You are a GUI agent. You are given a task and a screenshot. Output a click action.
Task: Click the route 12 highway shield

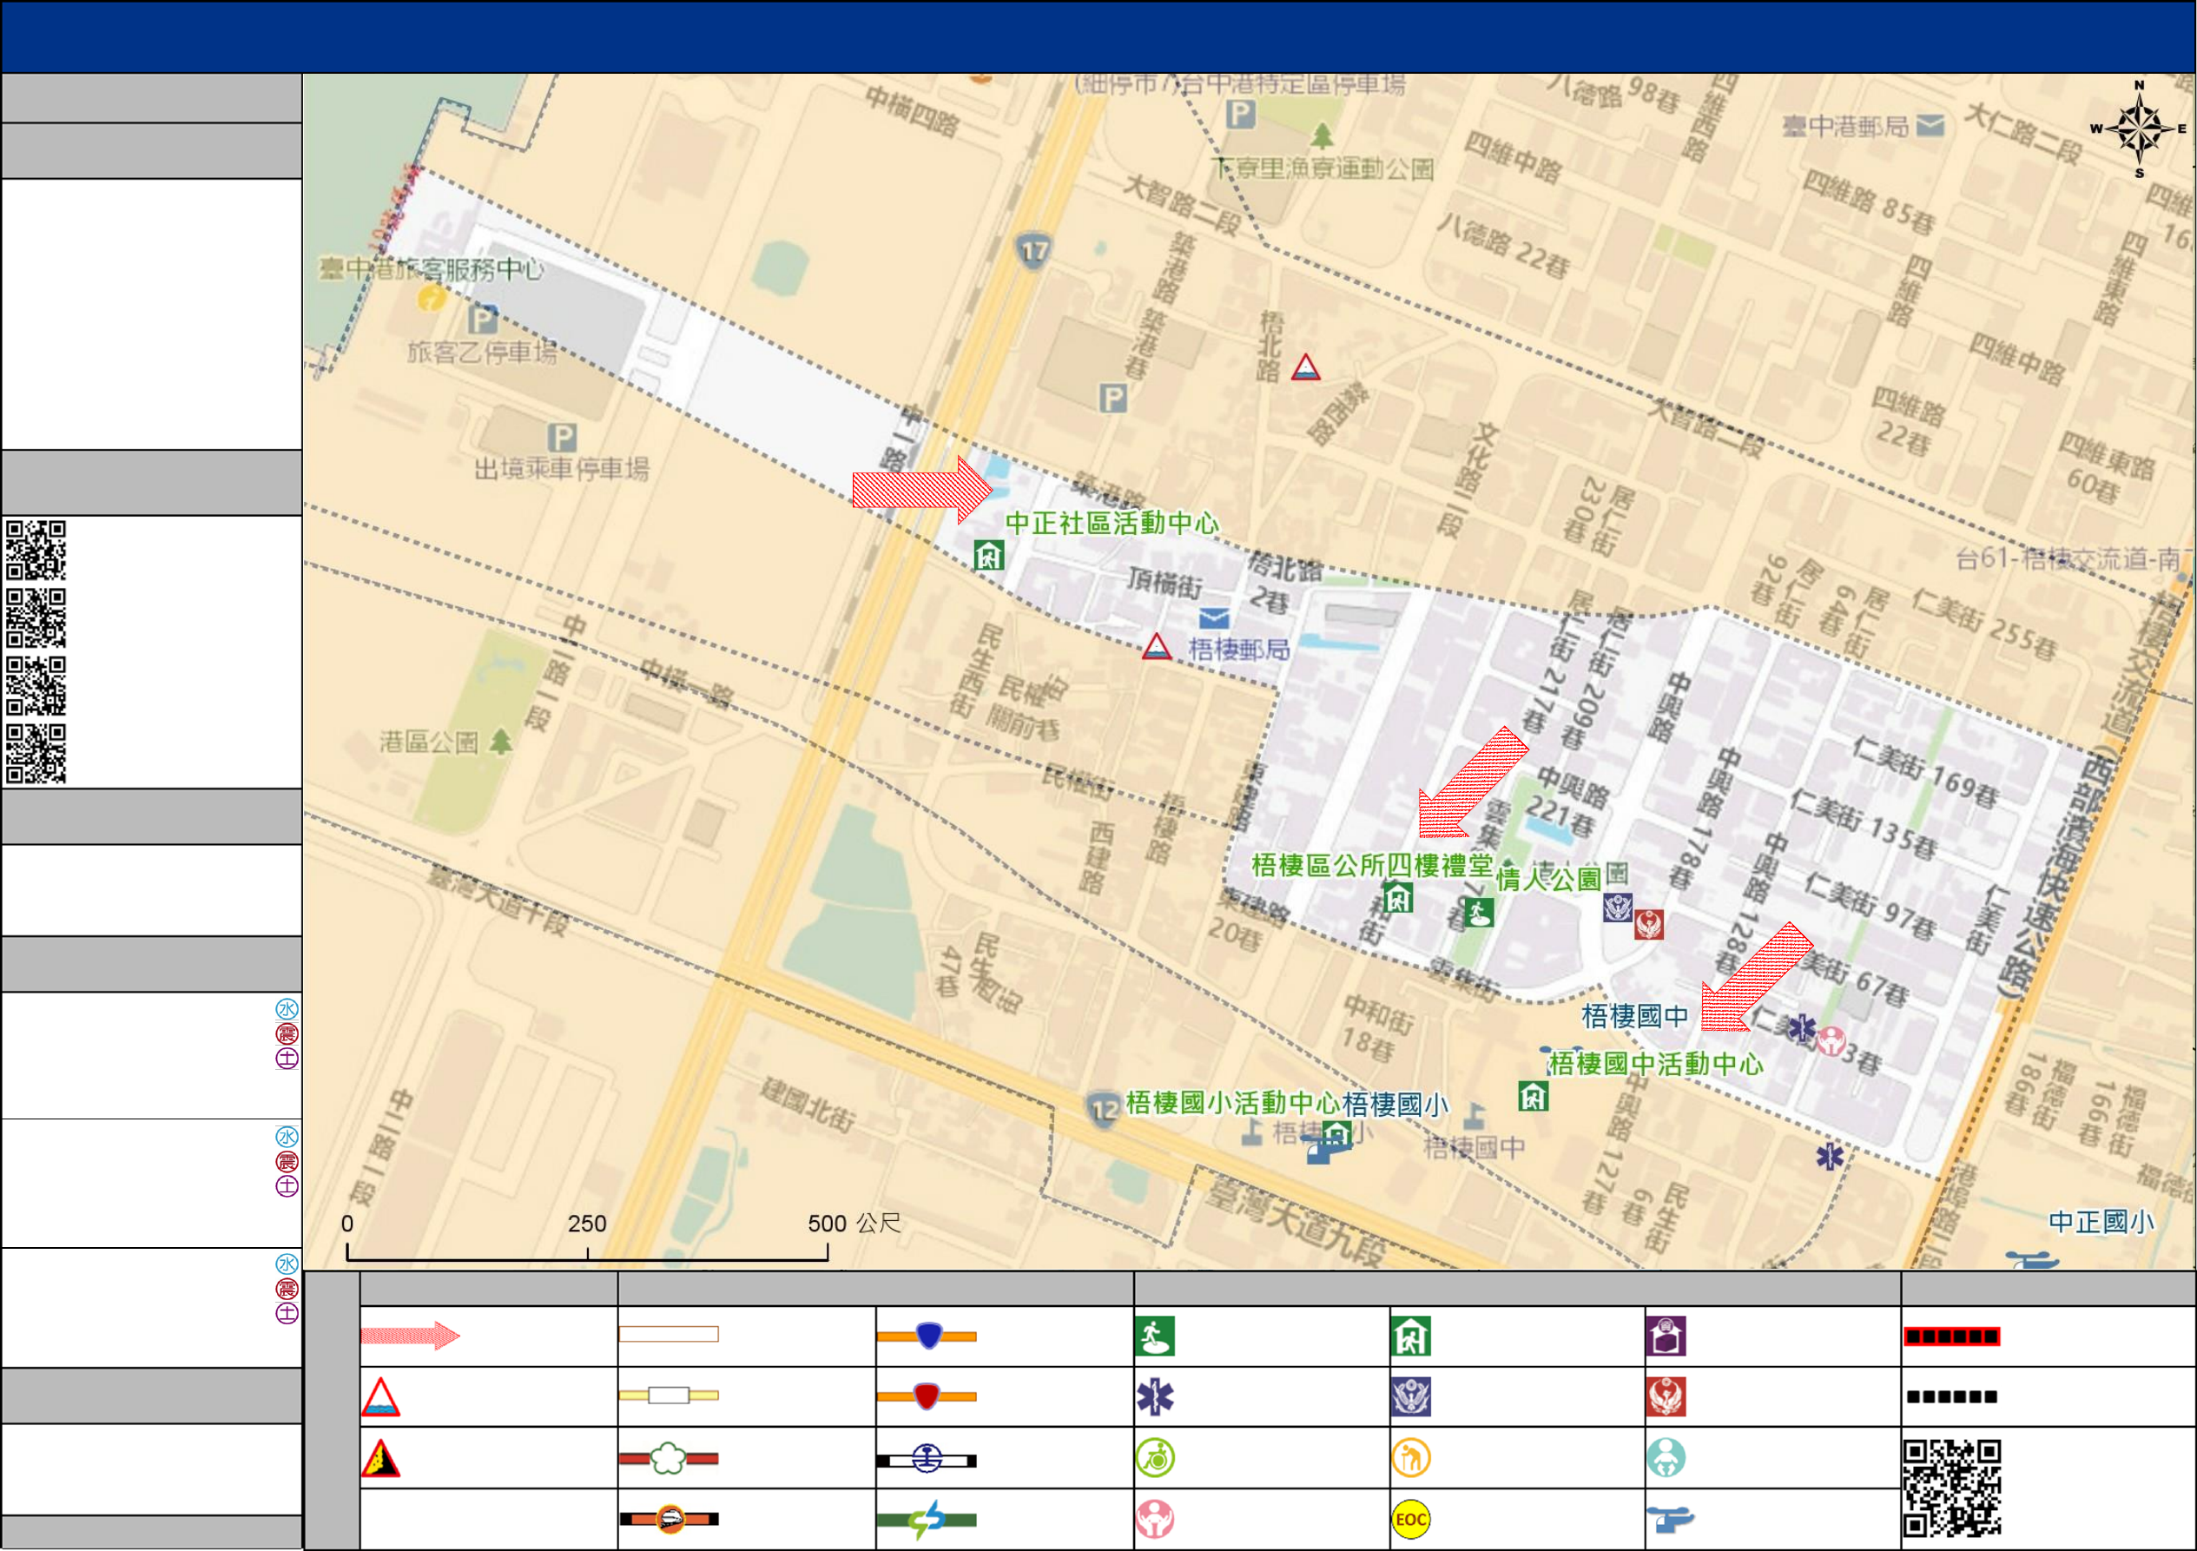[x=1105, y=1111]
